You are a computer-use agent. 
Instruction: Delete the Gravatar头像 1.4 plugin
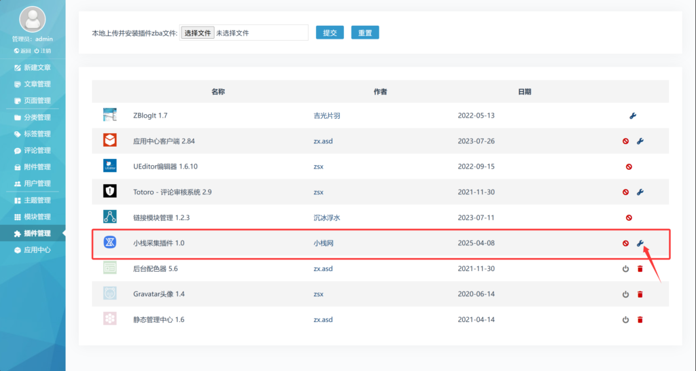pyautogui.click(x=640, y=294)
